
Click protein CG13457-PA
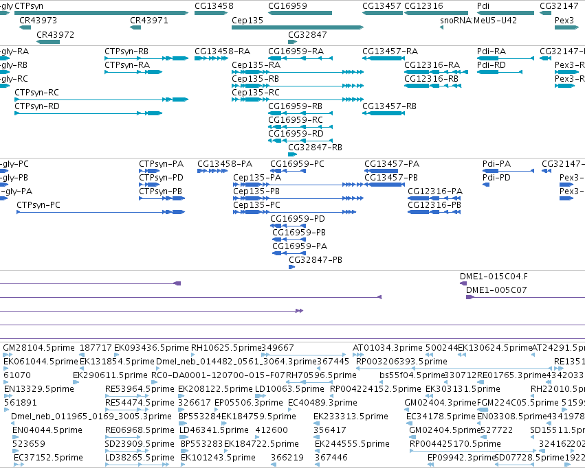[392, 164]
